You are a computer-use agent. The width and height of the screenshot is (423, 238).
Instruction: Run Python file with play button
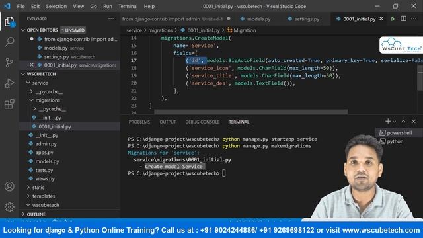coord(393,19)
